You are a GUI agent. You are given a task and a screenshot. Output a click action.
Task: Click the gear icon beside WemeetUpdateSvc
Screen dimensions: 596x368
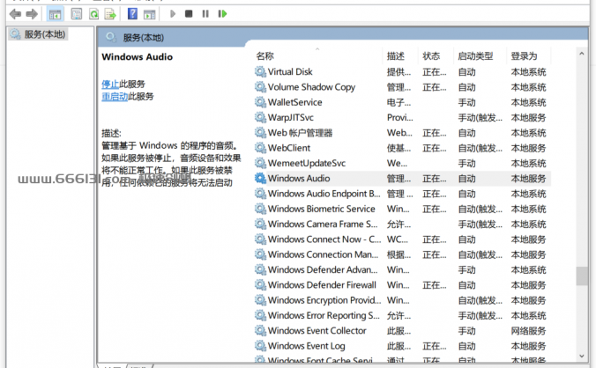pyautogui.click(x=260, y=163)
